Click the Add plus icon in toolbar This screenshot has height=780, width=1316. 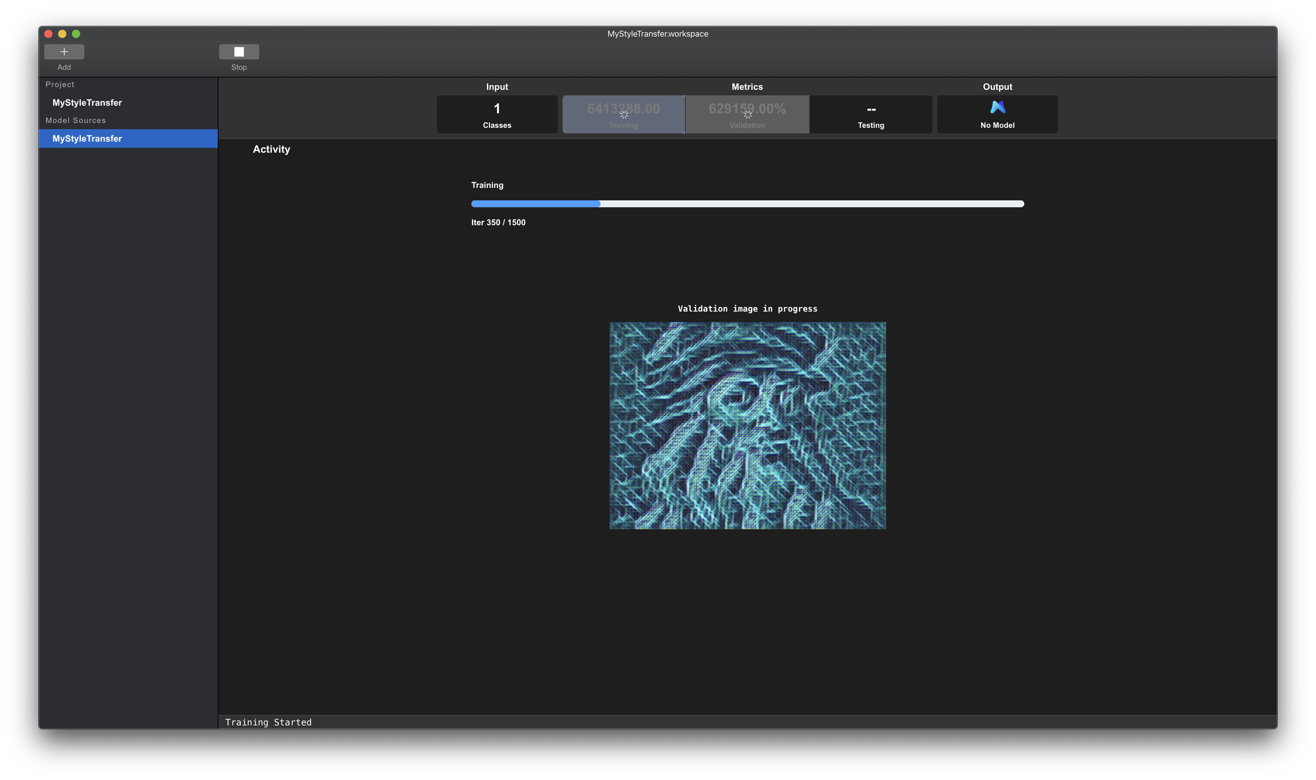64,51
